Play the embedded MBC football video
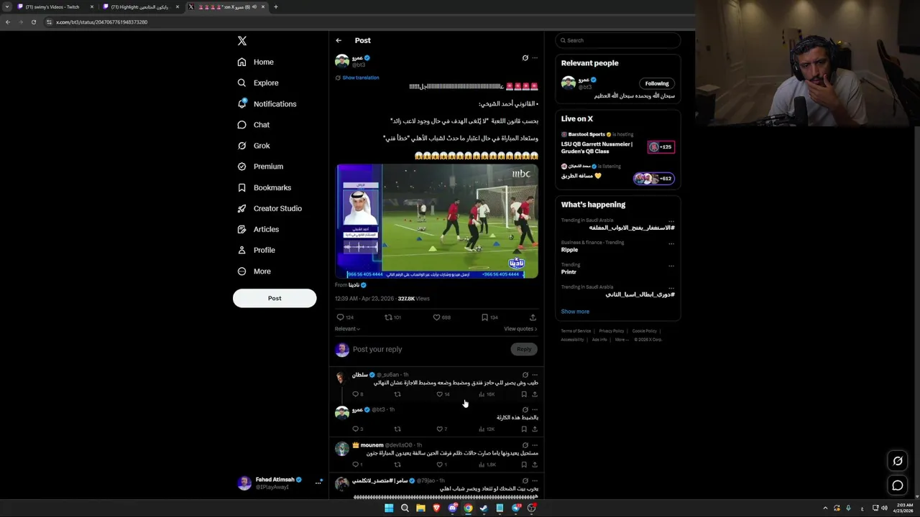920x517 pixels. 436,221
